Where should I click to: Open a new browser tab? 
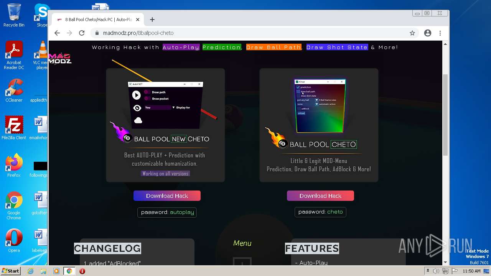152,20
